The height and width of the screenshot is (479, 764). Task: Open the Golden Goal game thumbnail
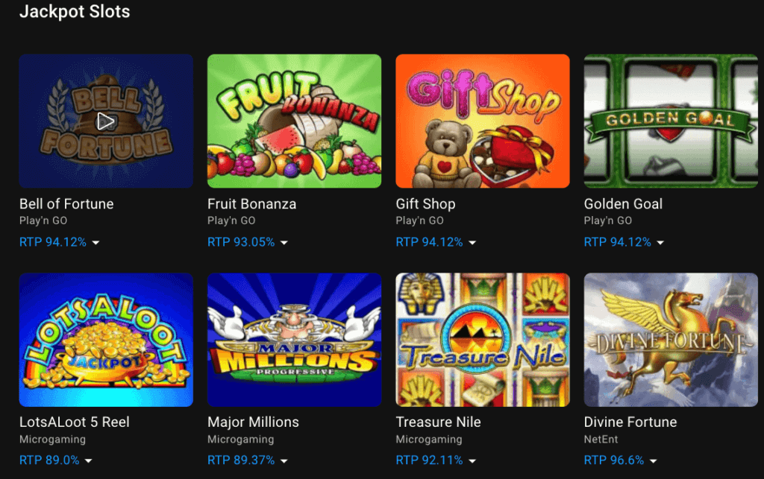click(x=670, y=120)
